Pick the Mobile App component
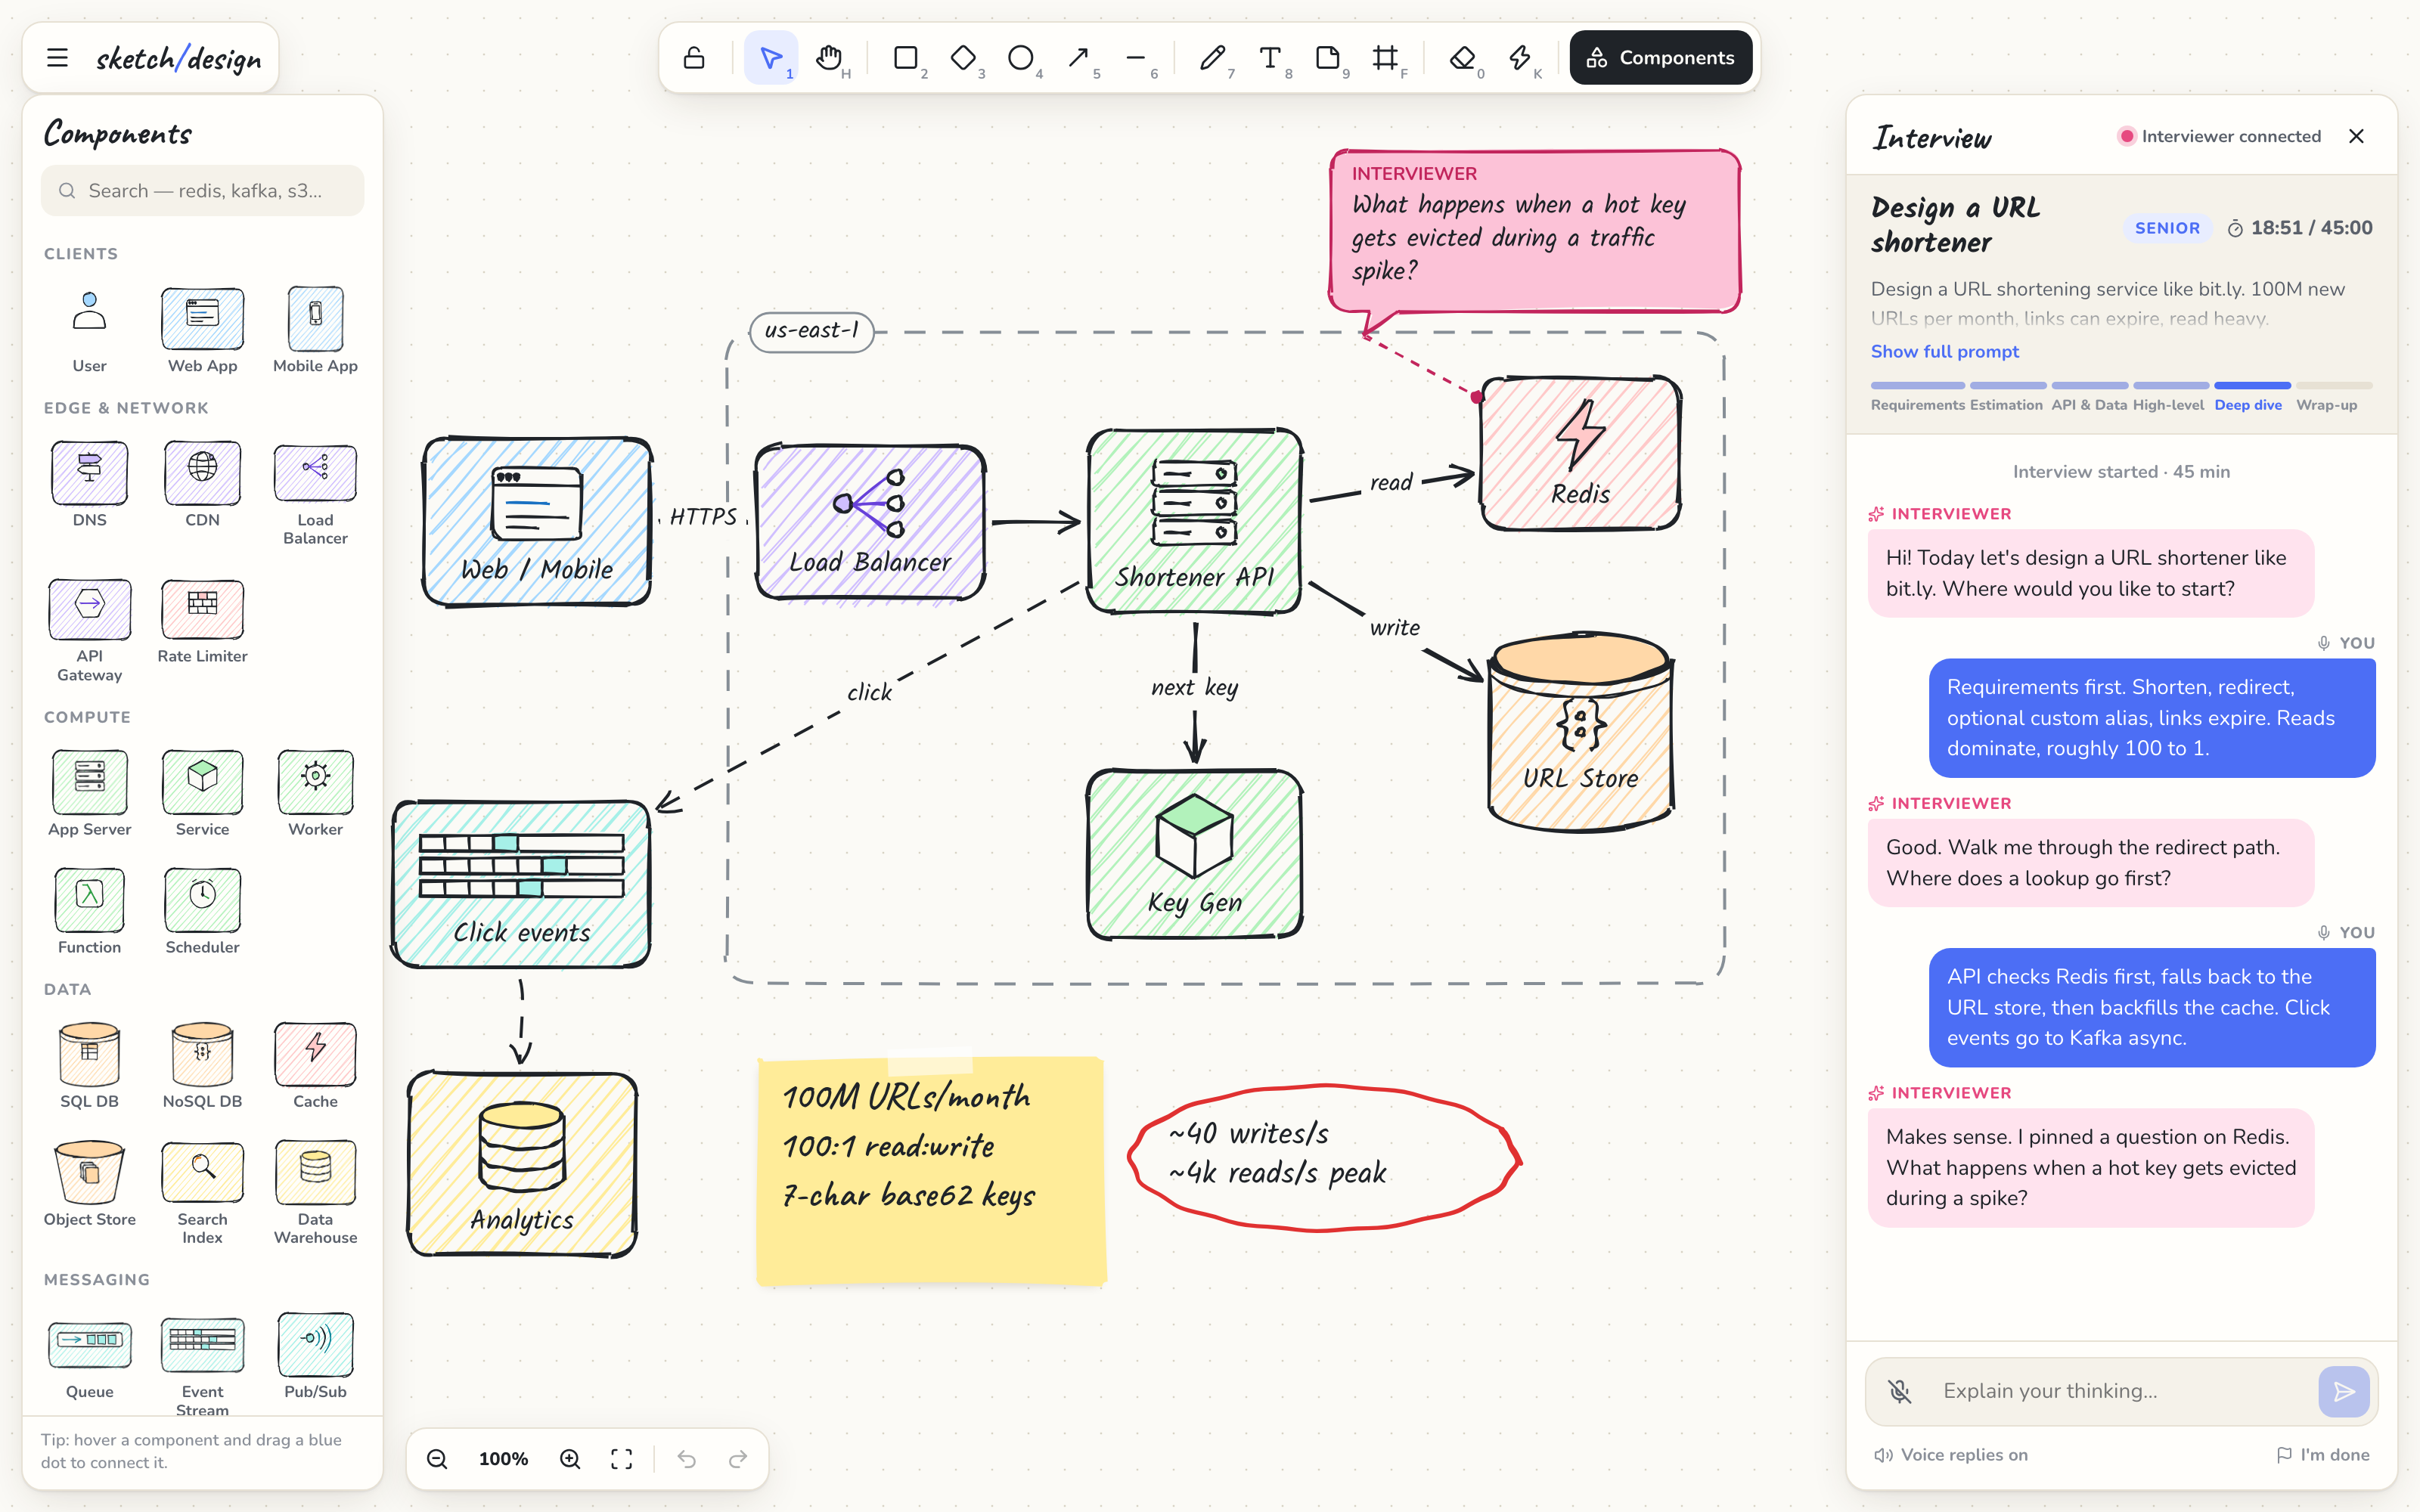 click(x=315, y=331)
